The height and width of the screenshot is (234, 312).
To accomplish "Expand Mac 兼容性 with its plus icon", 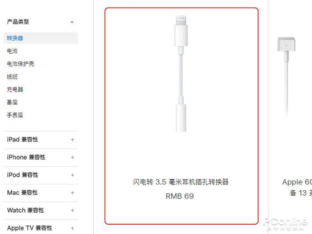I will click(x=72, y=193).
